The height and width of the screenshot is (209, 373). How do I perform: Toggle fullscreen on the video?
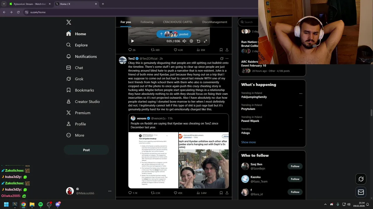[x=205, y=41]
